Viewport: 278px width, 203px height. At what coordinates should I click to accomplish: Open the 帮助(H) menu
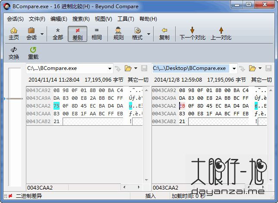pos(148,19)
